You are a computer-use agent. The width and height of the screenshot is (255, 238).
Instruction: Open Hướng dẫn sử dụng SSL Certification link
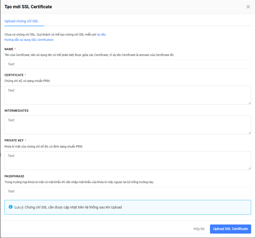point(29,40)
